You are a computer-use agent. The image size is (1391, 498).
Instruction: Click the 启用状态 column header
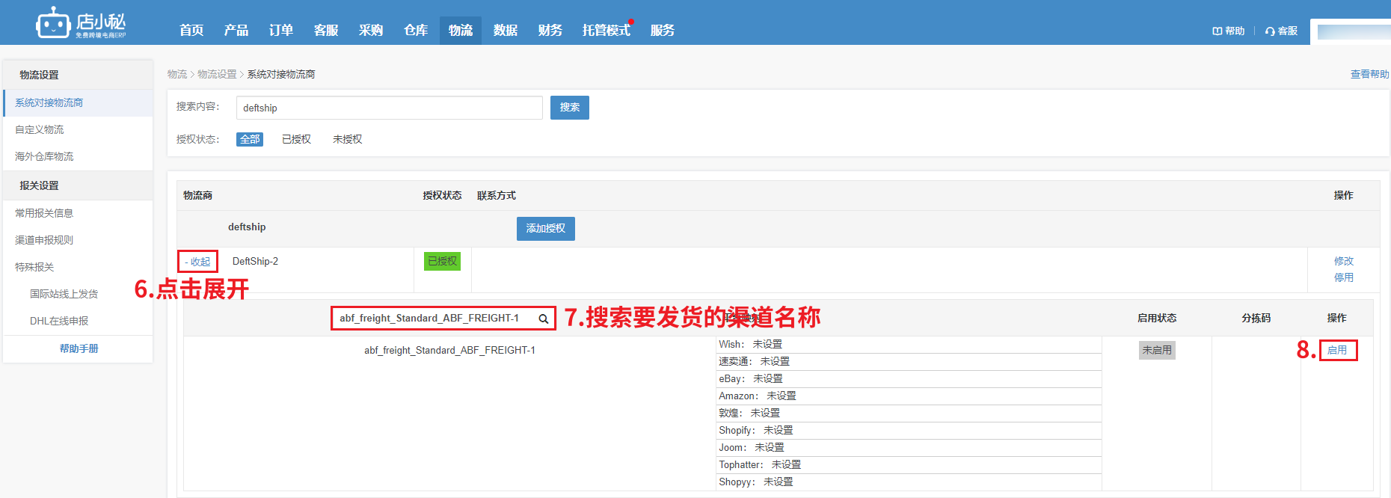point(1157,319)
